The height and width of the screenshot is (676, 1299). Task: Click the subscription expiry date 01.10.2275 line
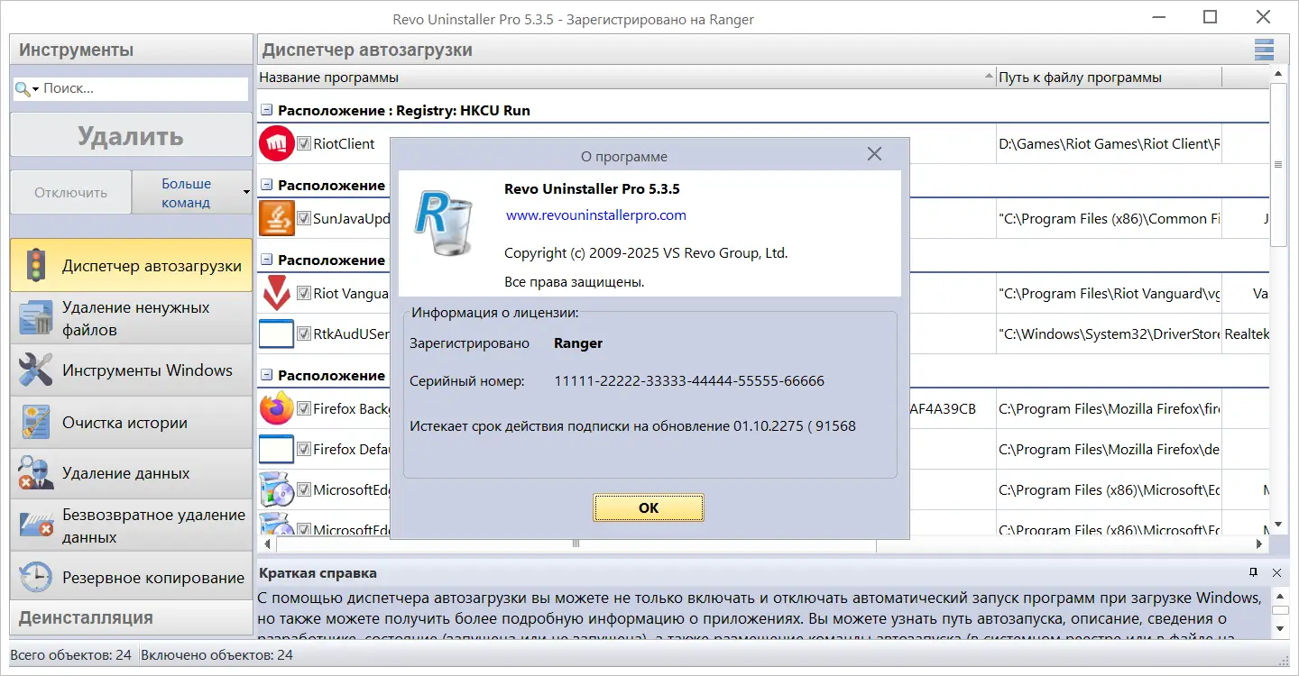632,425
